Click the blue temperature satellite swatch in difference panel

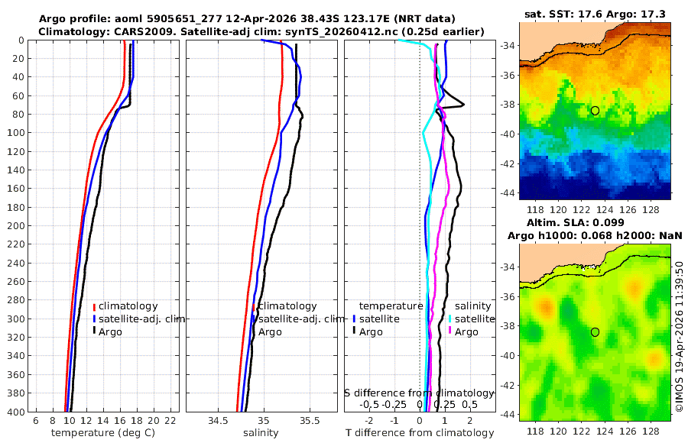tap(354, 319)
